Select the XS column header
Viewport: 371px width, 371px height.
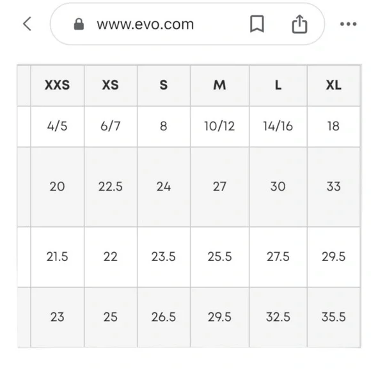[x=111, y=85]
